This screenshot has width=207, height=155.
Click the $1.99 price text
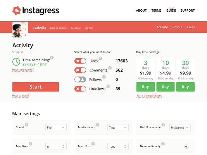[x=145, y=73]
